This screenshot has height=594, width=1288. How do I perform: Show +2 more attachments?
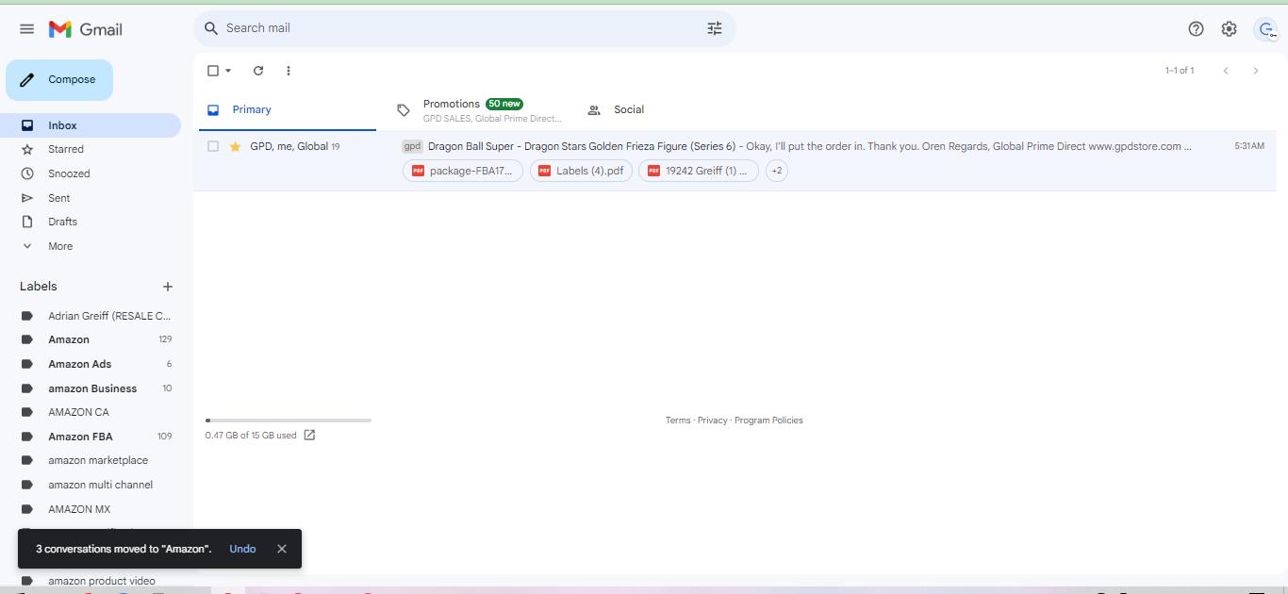tap(777, 171)
